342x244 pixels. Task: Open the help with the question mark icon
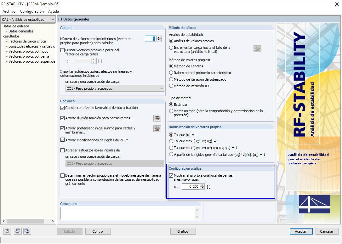point(7,231)
